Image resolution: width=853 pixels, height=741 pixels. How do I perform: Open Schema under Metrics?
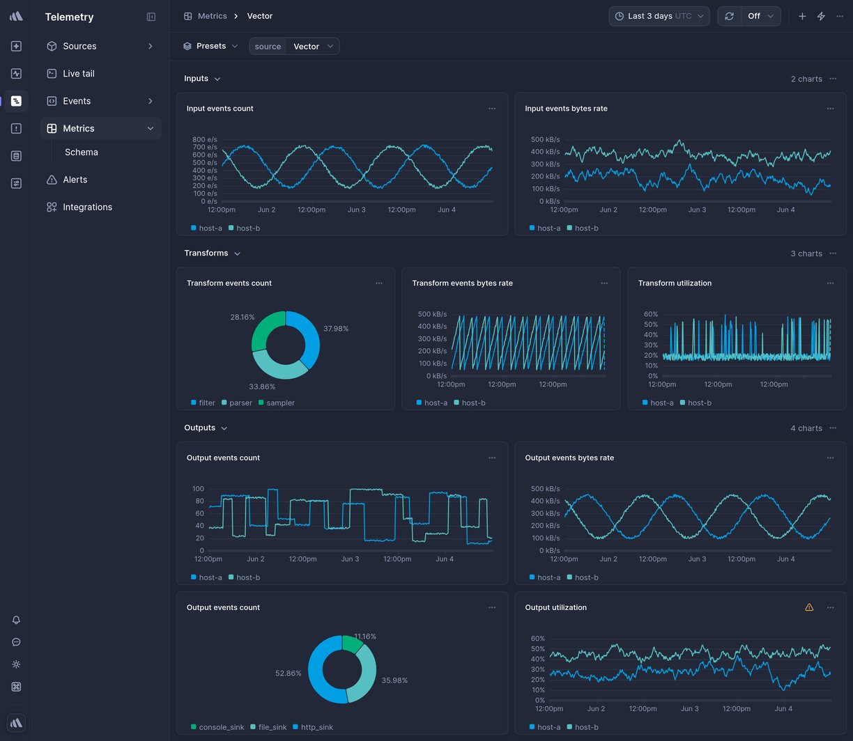pyautogui.click(x=82, y=152)
